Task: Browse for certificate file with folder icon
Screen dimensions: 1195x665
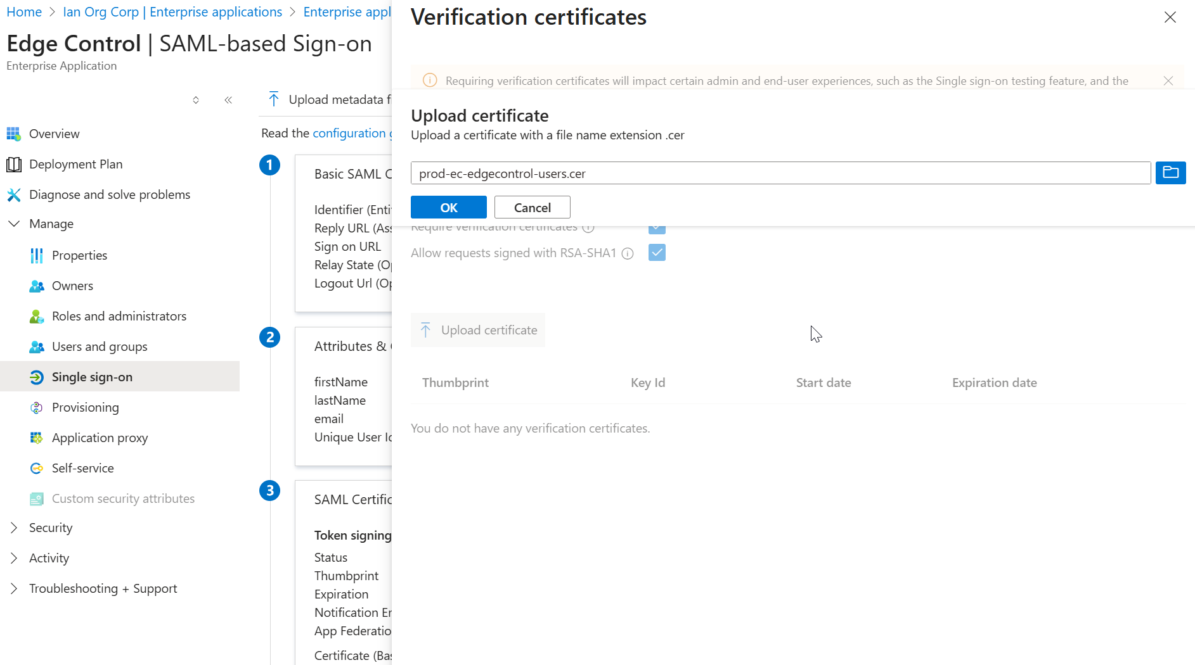Action: (1170, 173)
